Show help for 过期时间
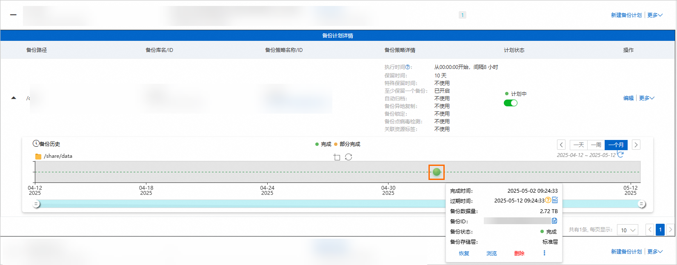Viewport: 677px width, 265px height. click(548, 200)
